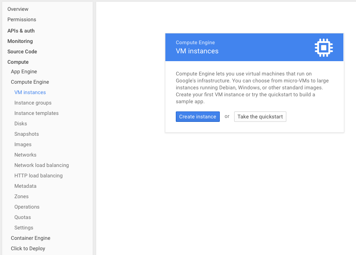Open Container Engine in sidebar
Screen dimensions: 356x255
pyautogui.click(x=30, y=238)
